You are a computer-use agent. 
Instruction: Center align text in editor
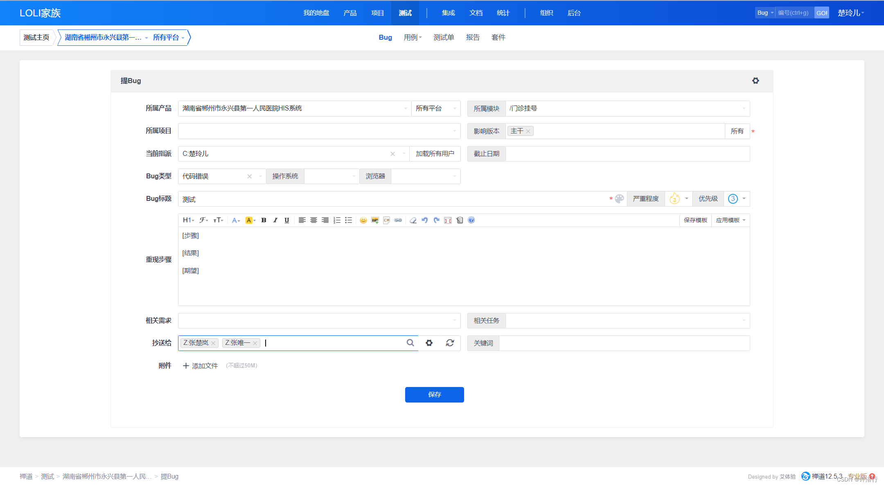313,220
